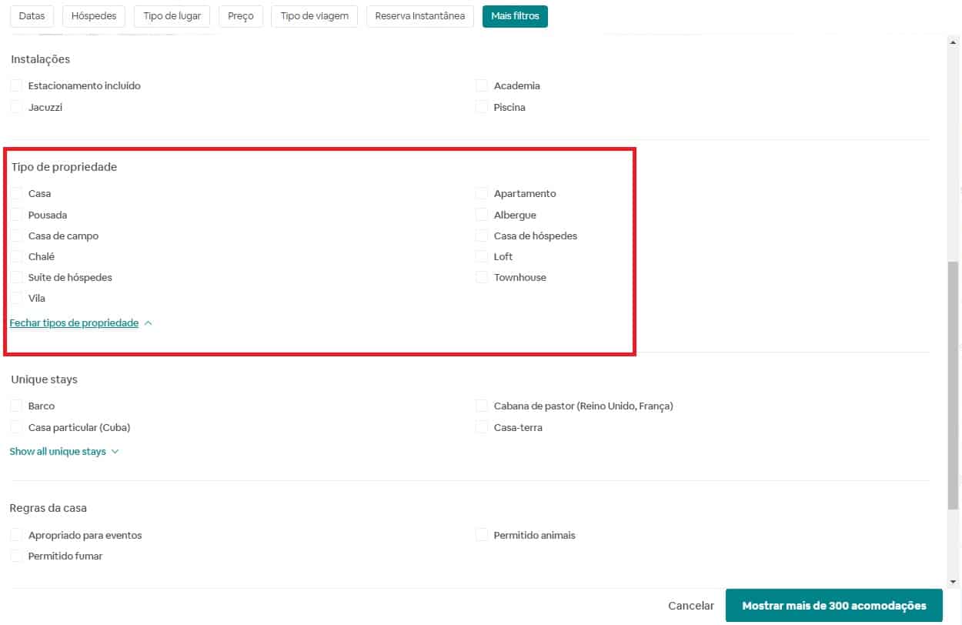The height and width of the screenshot is (625, 962).
Task: Click the Cancelar link
Action: pyautogui.click(x=691, y=606)
